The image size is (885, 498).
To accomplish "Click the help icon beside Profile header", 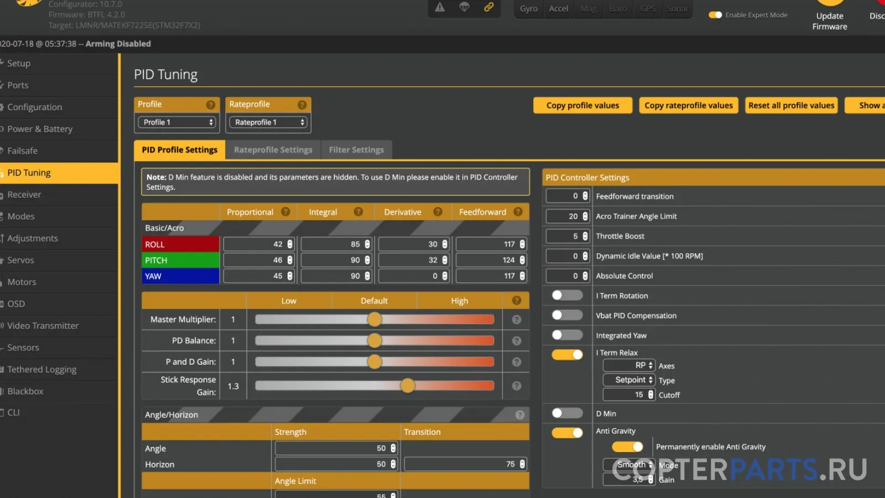I will [x=211, y=105].
